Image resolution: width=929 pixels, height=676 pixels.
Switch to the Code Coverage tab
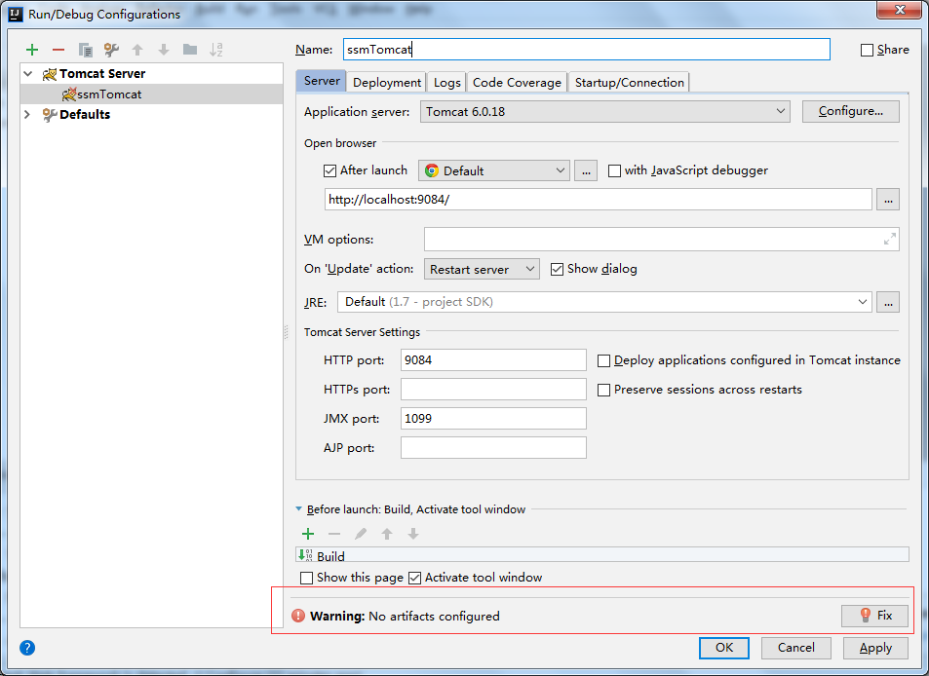click(517, 82)
